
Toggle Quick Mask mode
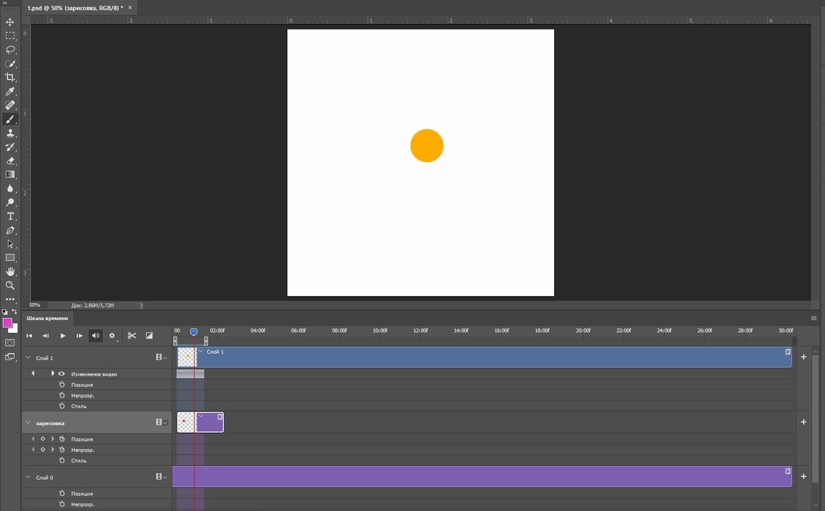tap(10, 341)
